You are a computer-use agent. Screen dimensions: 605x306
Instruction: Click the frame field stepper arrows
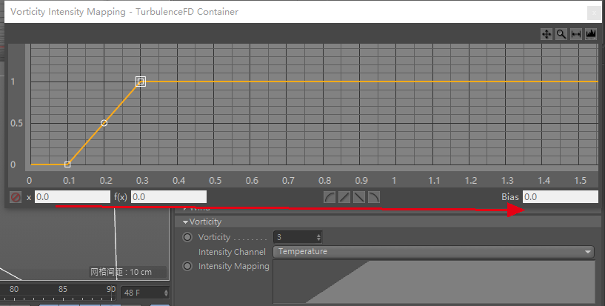tap(166, 293)
